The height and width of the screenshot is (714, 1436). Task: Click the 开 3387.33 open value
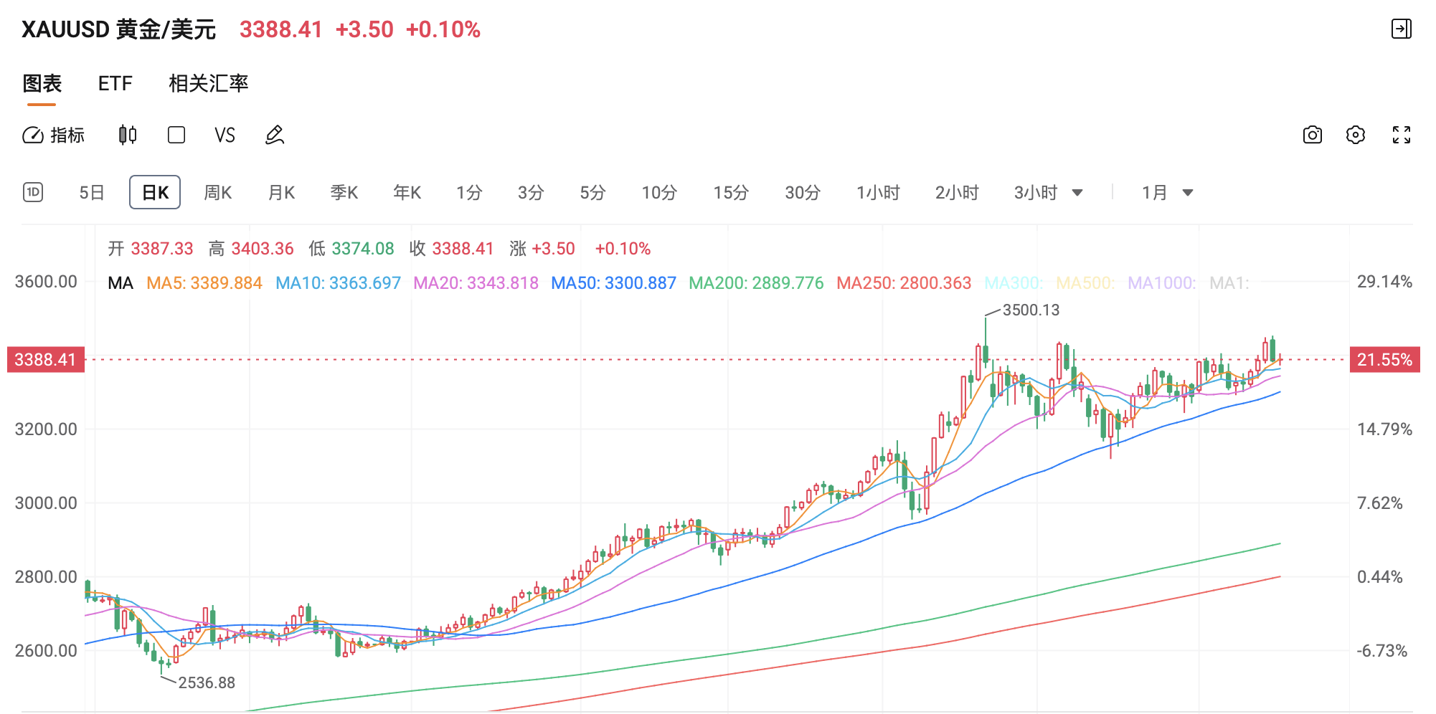(x=151, y=249)
